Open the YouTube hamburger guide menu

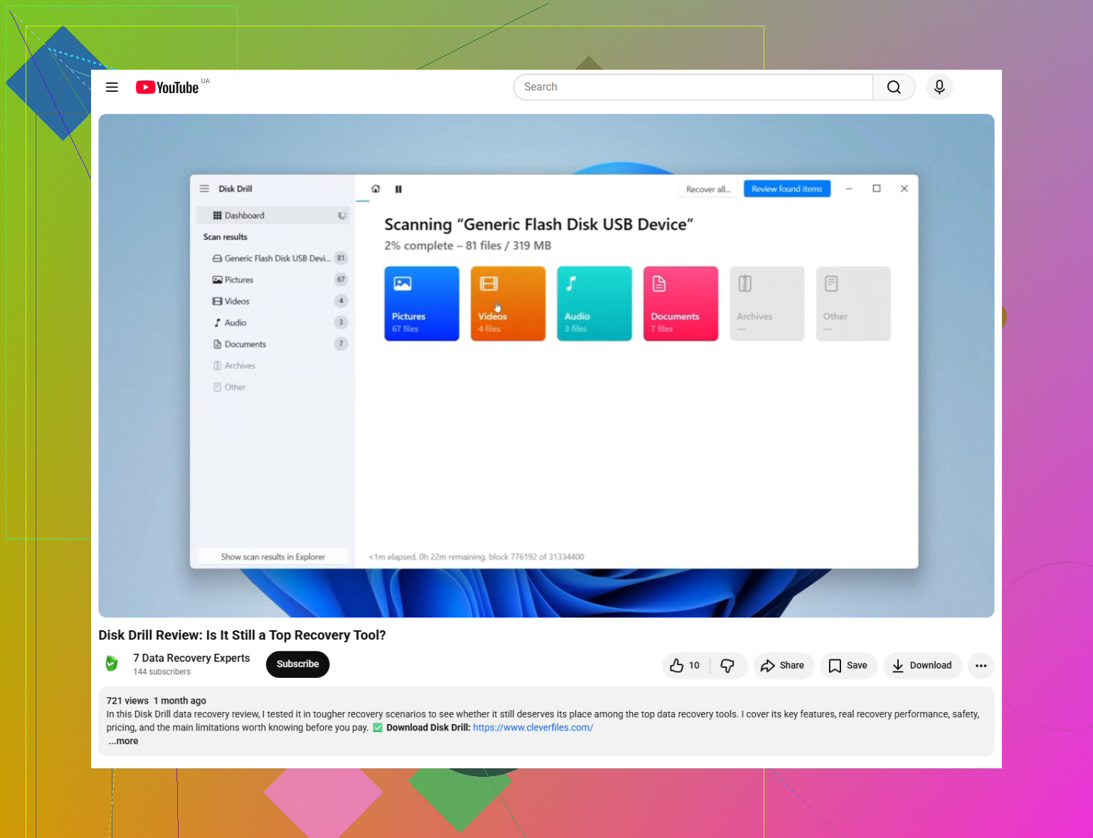[112, 87]
